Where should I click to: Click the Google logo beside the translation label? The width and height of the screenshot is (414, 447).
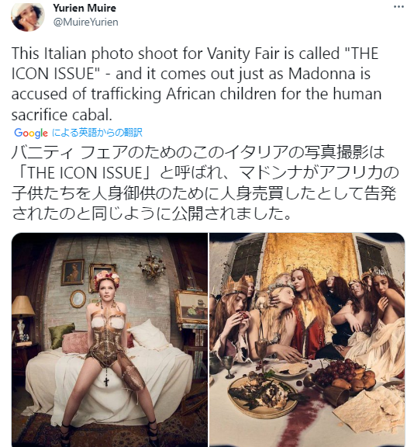coord(31,133)
